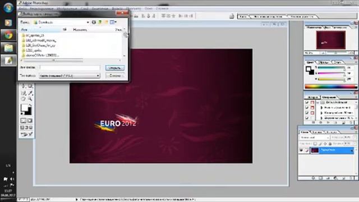Toggle lock transparent pixels in the Layers panel
Image resolution: width=359 pixels, height=202 pixels.
315,144
